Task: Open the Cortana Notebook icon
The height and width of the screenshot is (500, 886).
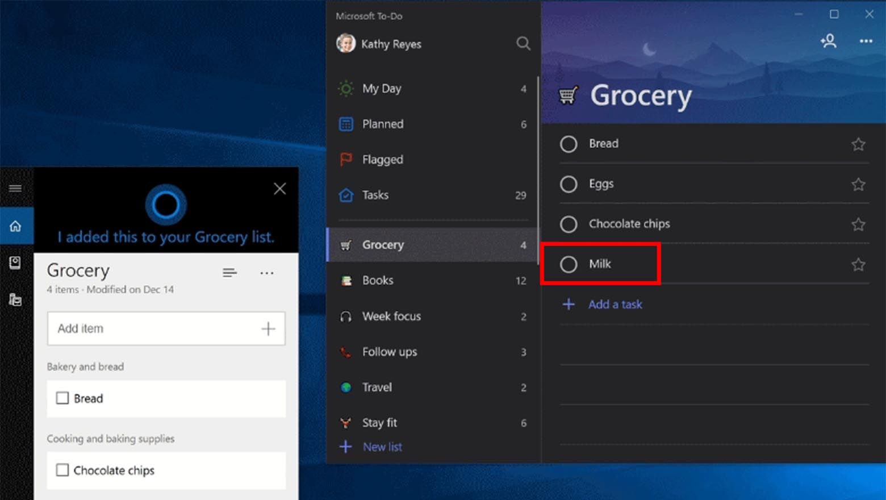Action: (x=15, y=262)
